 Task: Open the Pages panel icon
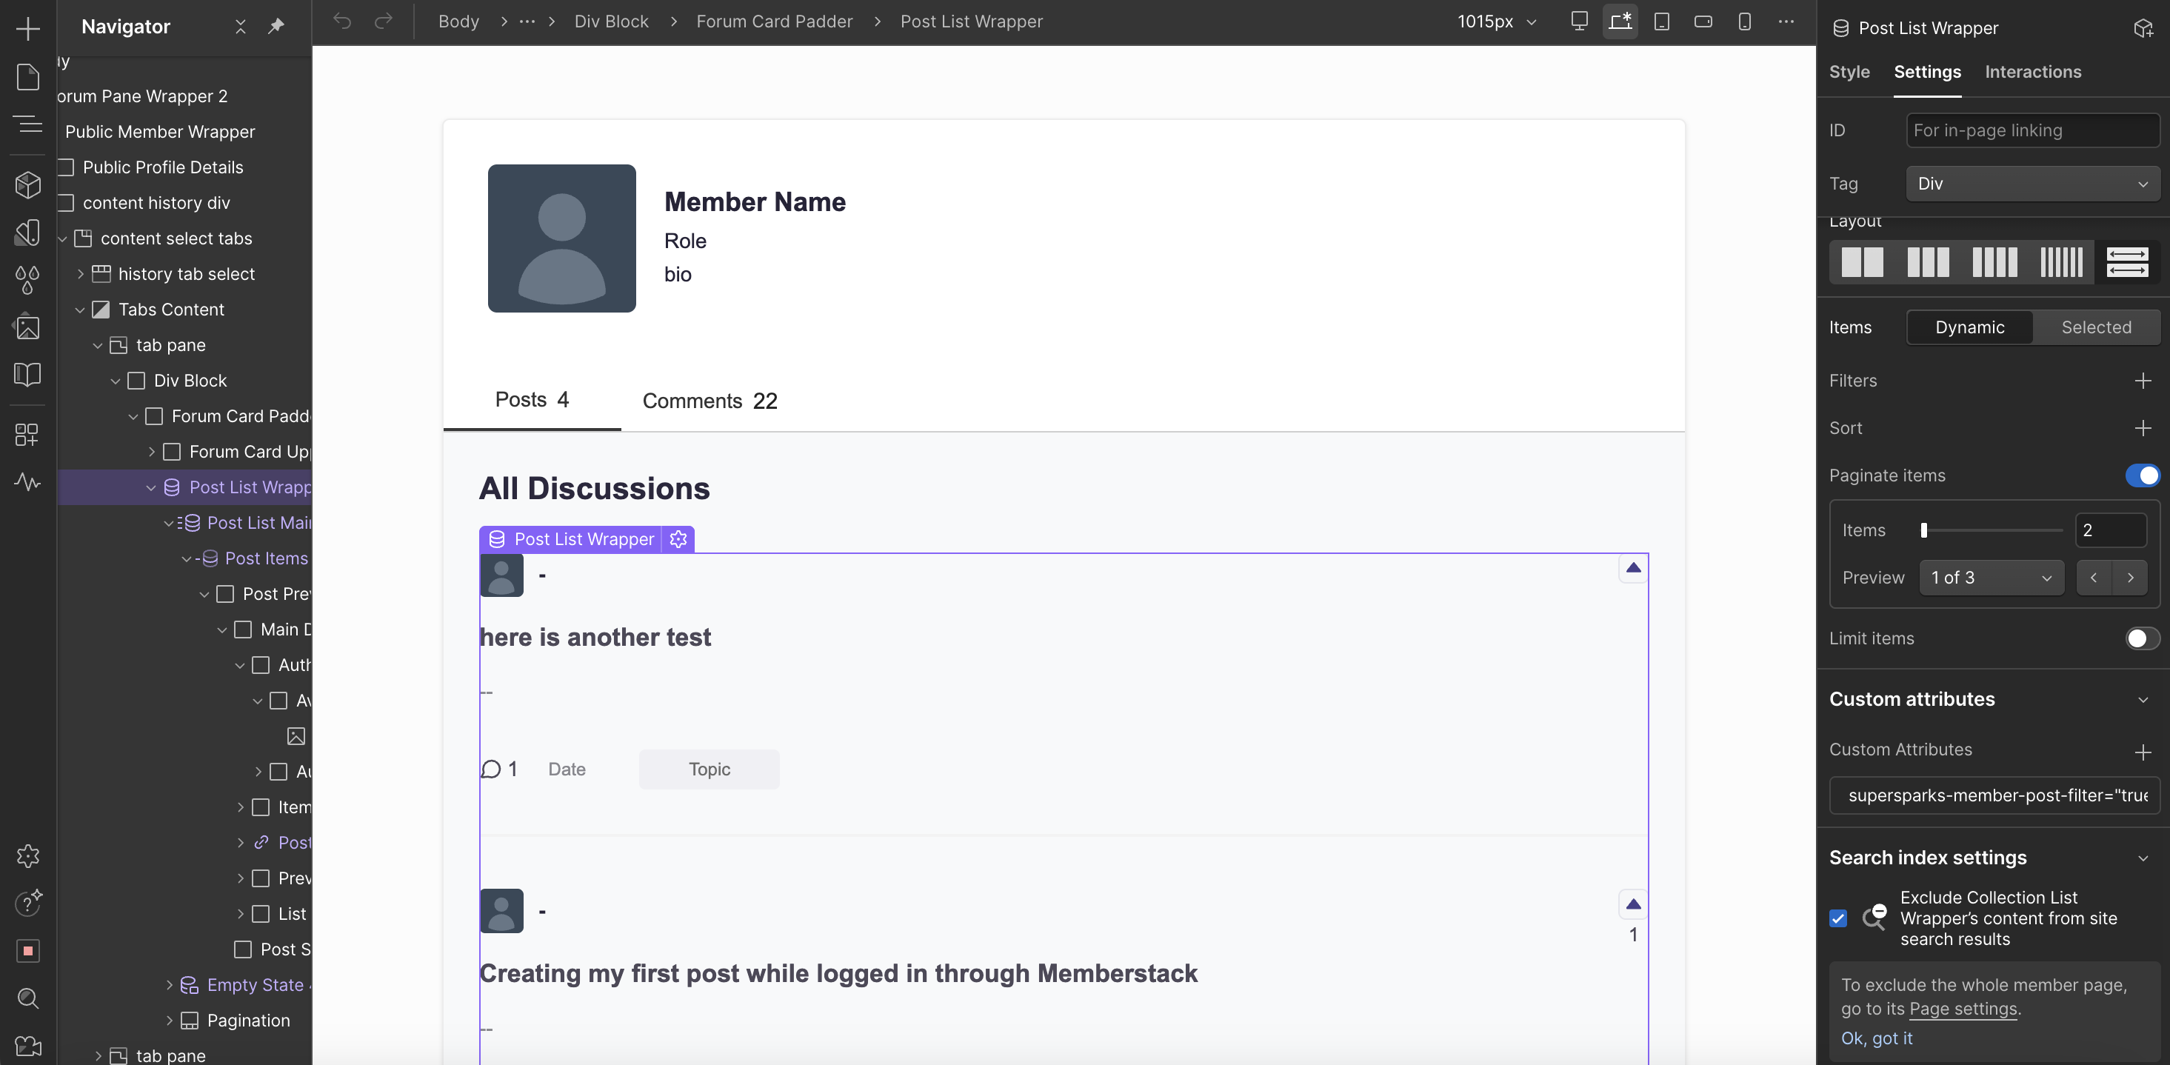(28, 77)
